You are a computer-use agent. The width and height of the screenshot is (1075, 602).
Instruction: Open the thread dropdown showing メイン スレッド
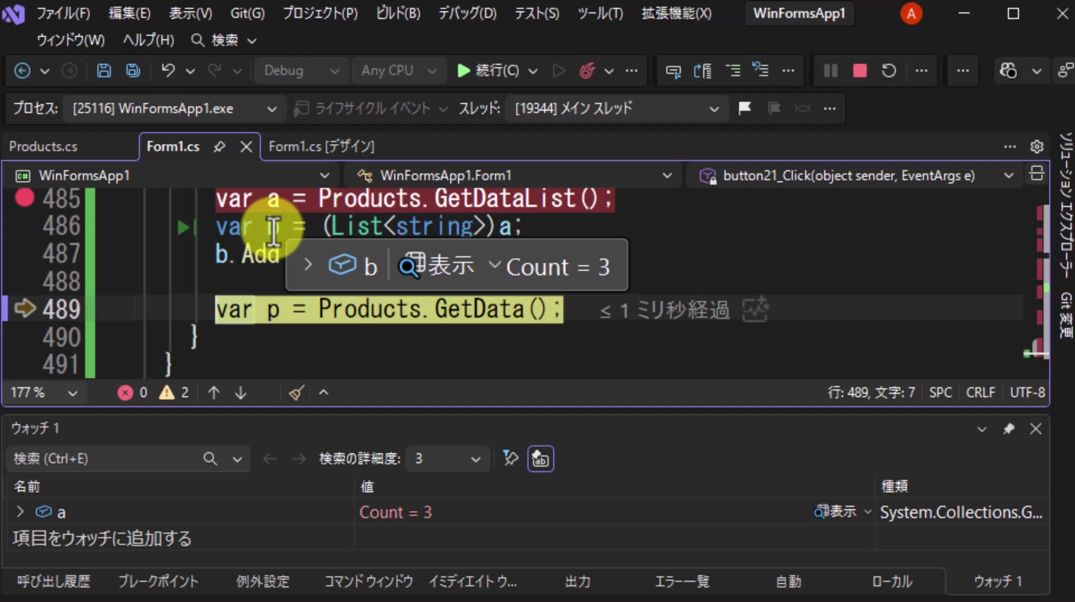pos(617,109)
